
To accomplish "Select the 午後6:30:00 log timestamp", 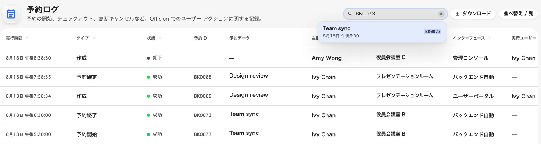I will pyautogui.click(x=28, y=115).
